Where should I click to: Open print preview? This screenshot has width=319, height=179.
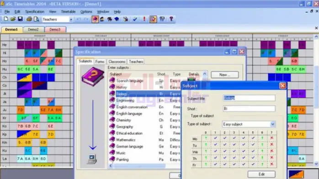pyautogui.click(x=36, y=19)
